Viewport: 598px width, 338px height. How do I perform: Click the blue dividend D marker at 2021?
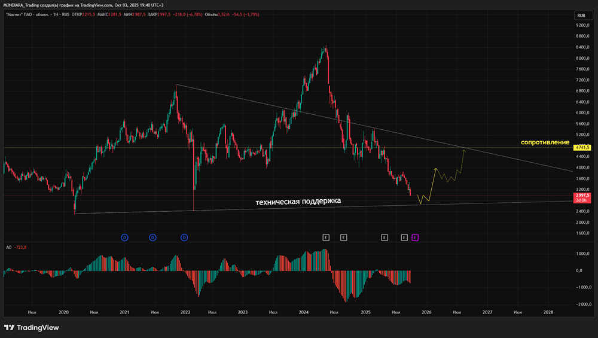pyautogui.click(x=124, y=237)
